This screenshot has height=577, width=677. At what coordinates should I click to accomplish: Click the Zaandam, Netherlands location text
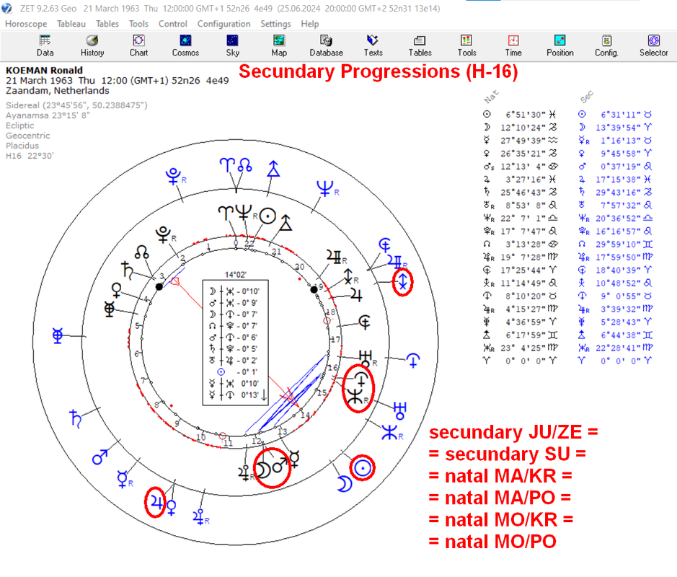point(58,91)
